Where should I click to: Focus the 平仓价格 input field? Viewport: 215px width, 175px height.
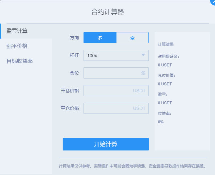[116, 108]
